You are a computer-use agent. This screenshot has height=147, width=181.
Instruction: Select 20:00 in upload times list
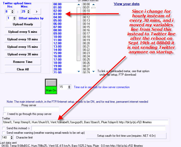click(x=57, y=69)
